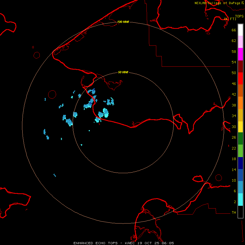
Task: Click the medium blue legend swatch
Action: pyautogui.click(x=240, y=175)
